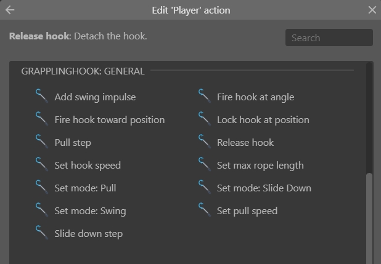Pick the Fire hook toward position action
Viewport: 381px width, 264px height.
[110, 120]
